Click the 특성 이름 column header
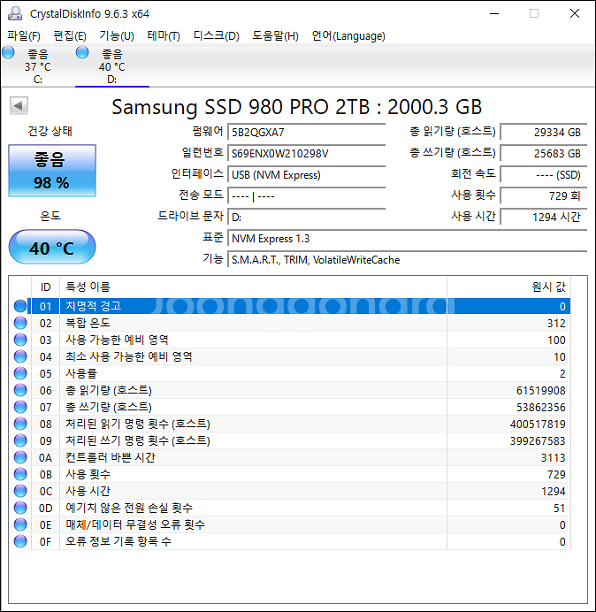 253,287
